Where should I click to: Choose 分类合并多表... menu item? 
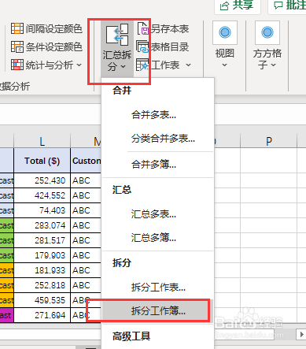pos(157,139)
